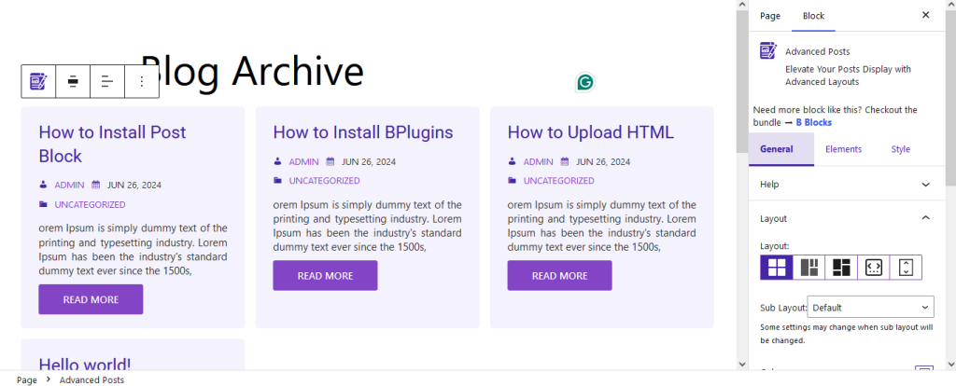Open the How to Upload HTML title
The height and width of the screenshot is (386, 956).
click(x=591, y=132)
